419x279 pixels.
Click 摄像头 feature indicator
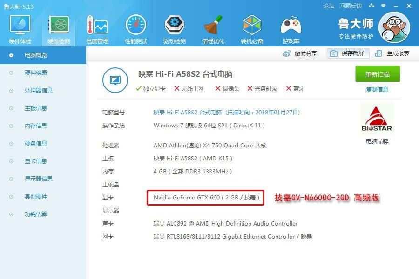tap(227, 89)
